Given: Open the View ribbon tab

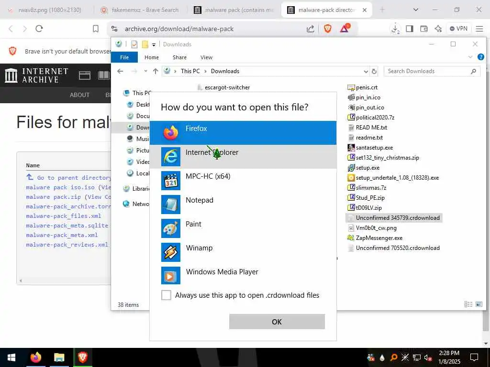Looking at the screenshot, I should [x=206, y=57].
